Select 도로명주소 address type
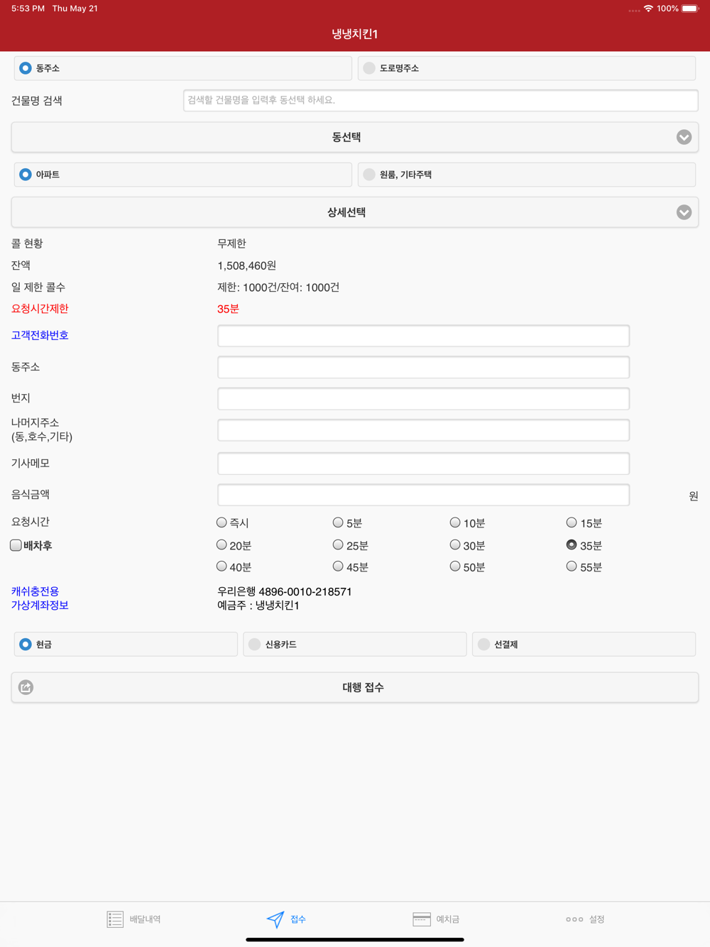The width and height of the screenshot is (710, 947). tap(527, 68)
